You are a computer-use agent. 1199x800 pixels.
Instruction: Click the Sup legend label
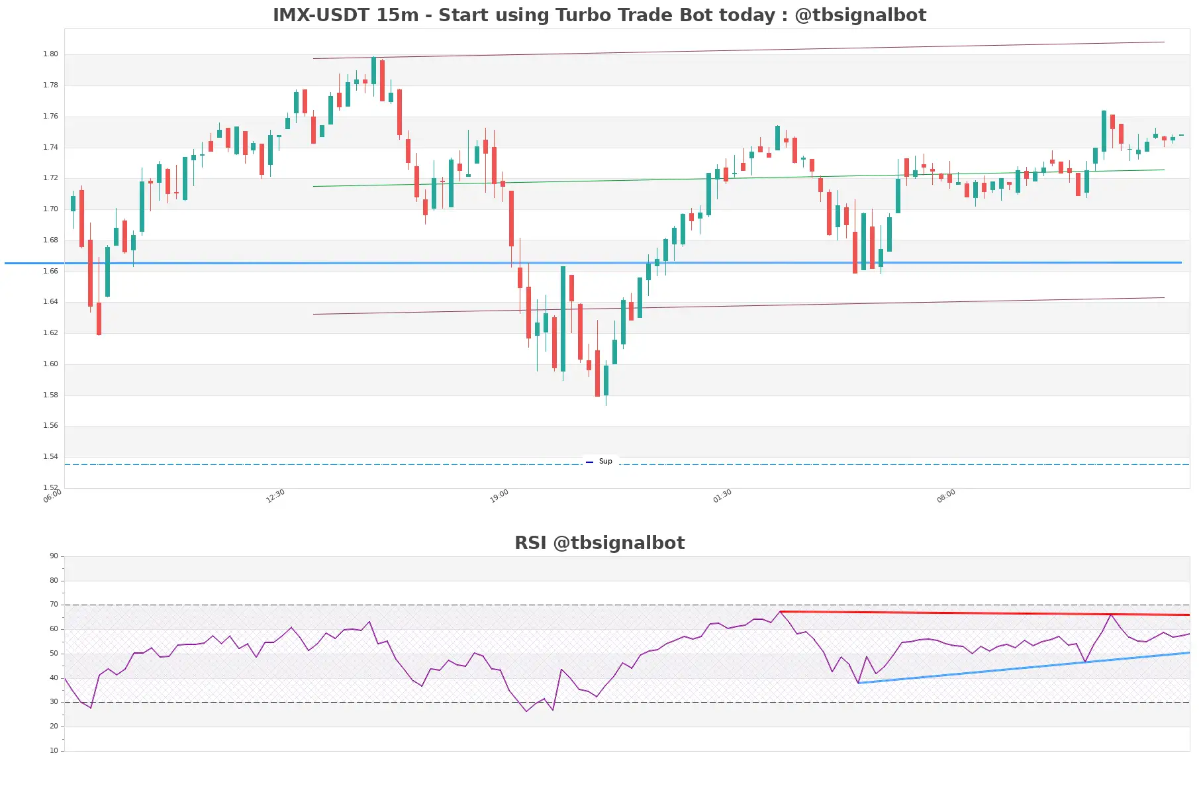(x=605, y=462)
